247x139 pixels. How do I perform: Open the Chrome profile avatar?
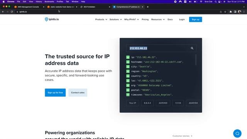click(x=240, y=12)
